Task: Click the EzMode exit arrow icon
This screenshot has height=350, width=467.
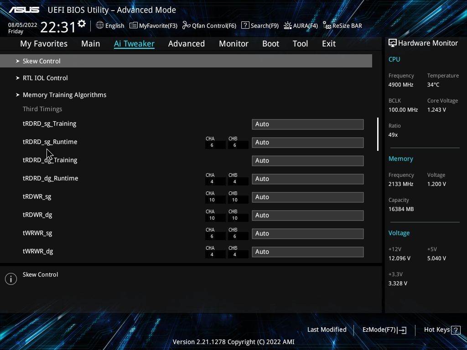Action: [x=402, y=330]
